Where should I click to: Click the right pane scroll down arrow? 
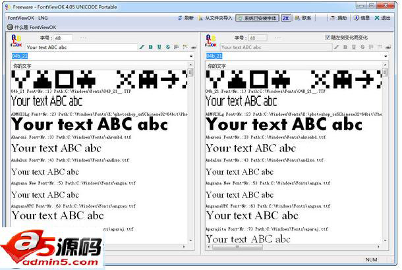(385, 240)
